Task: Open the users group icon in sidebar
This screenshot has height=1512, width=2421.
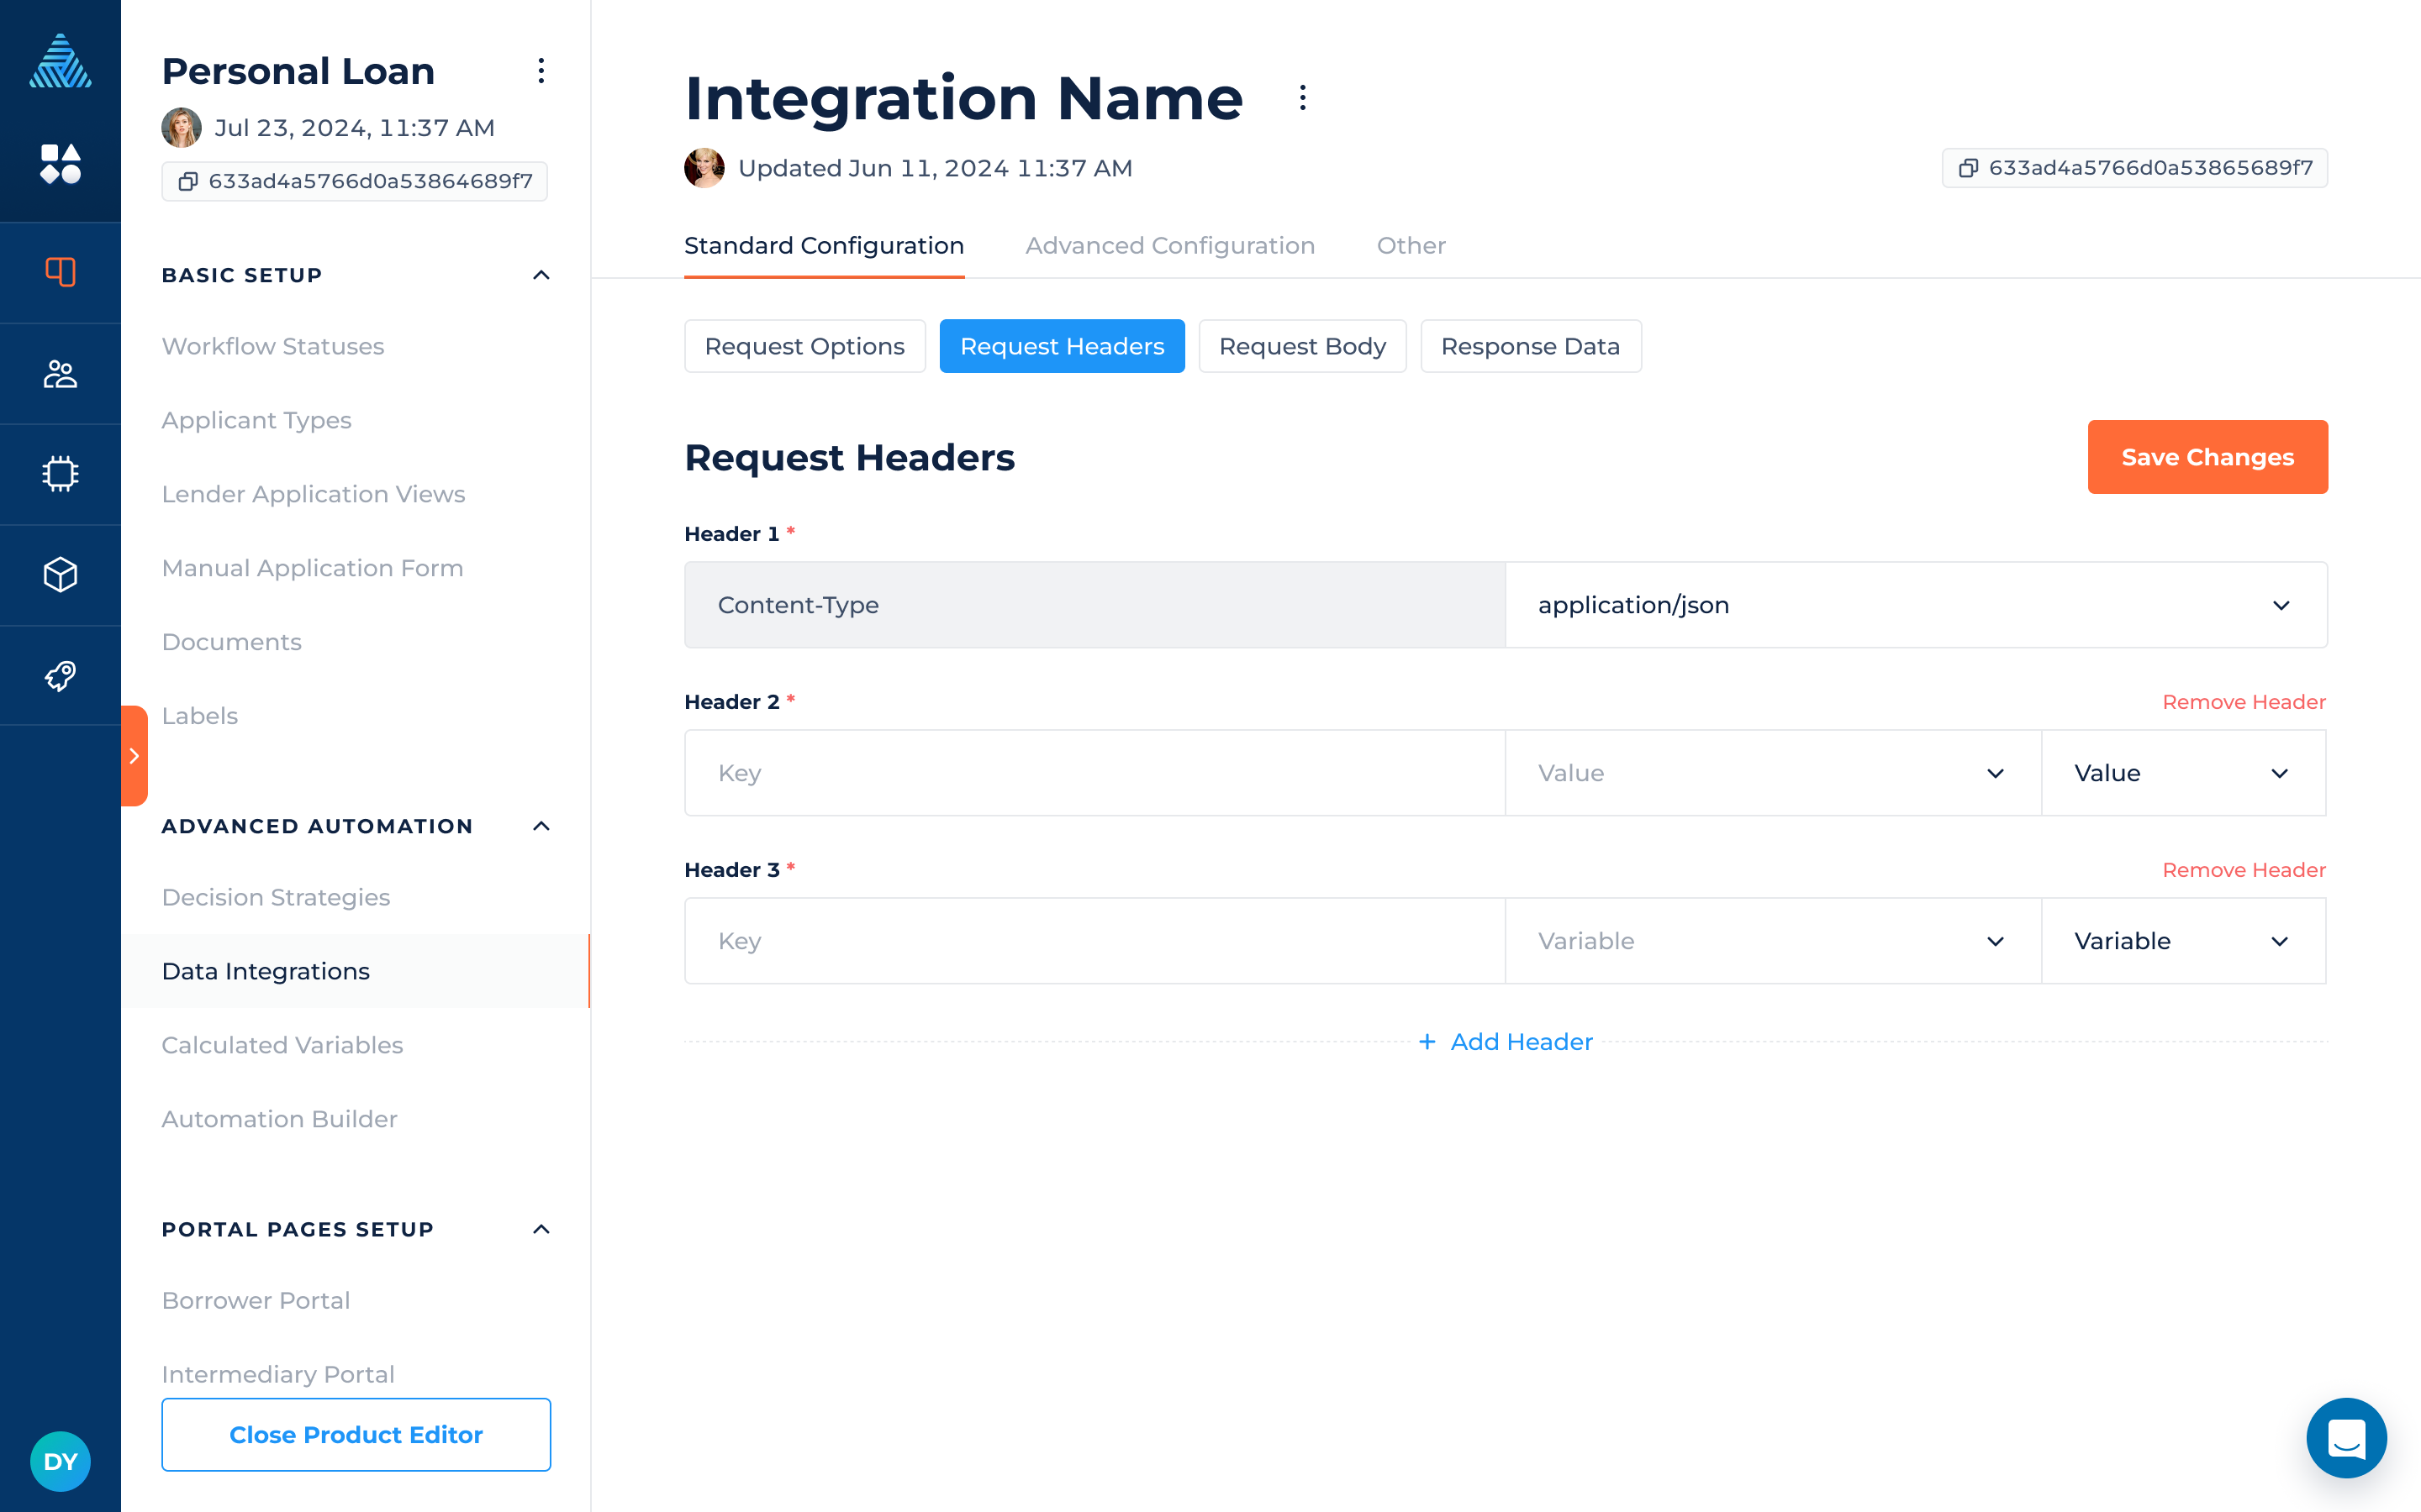Action: (x=60, y=374)
